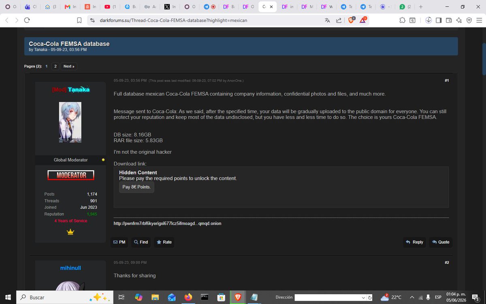Click the yellow online status dot
This screenshot has width=486, height=304.
pos(103,160)
